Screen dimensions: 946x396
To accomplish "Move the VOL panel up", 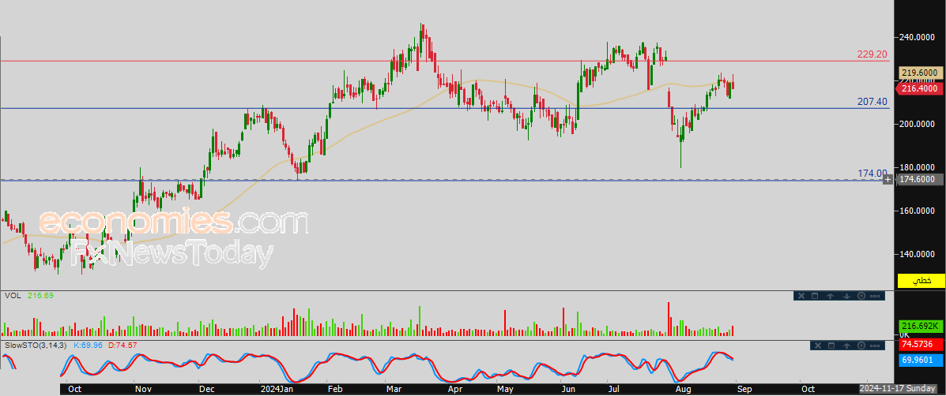I will pyautogui.click(x=830, y=296).
